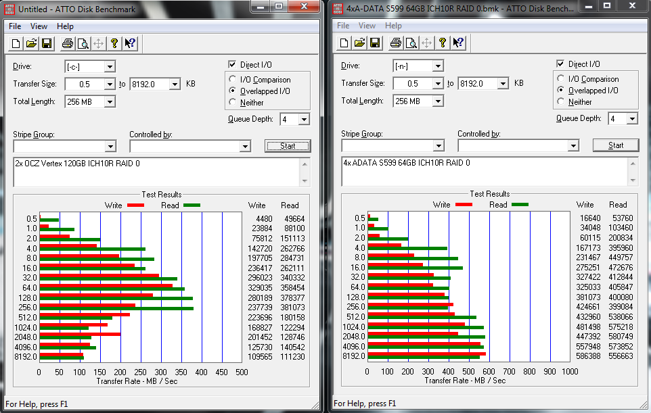Click the Open folder icon in left window
651x413 pixels.
tap(31, 44)
